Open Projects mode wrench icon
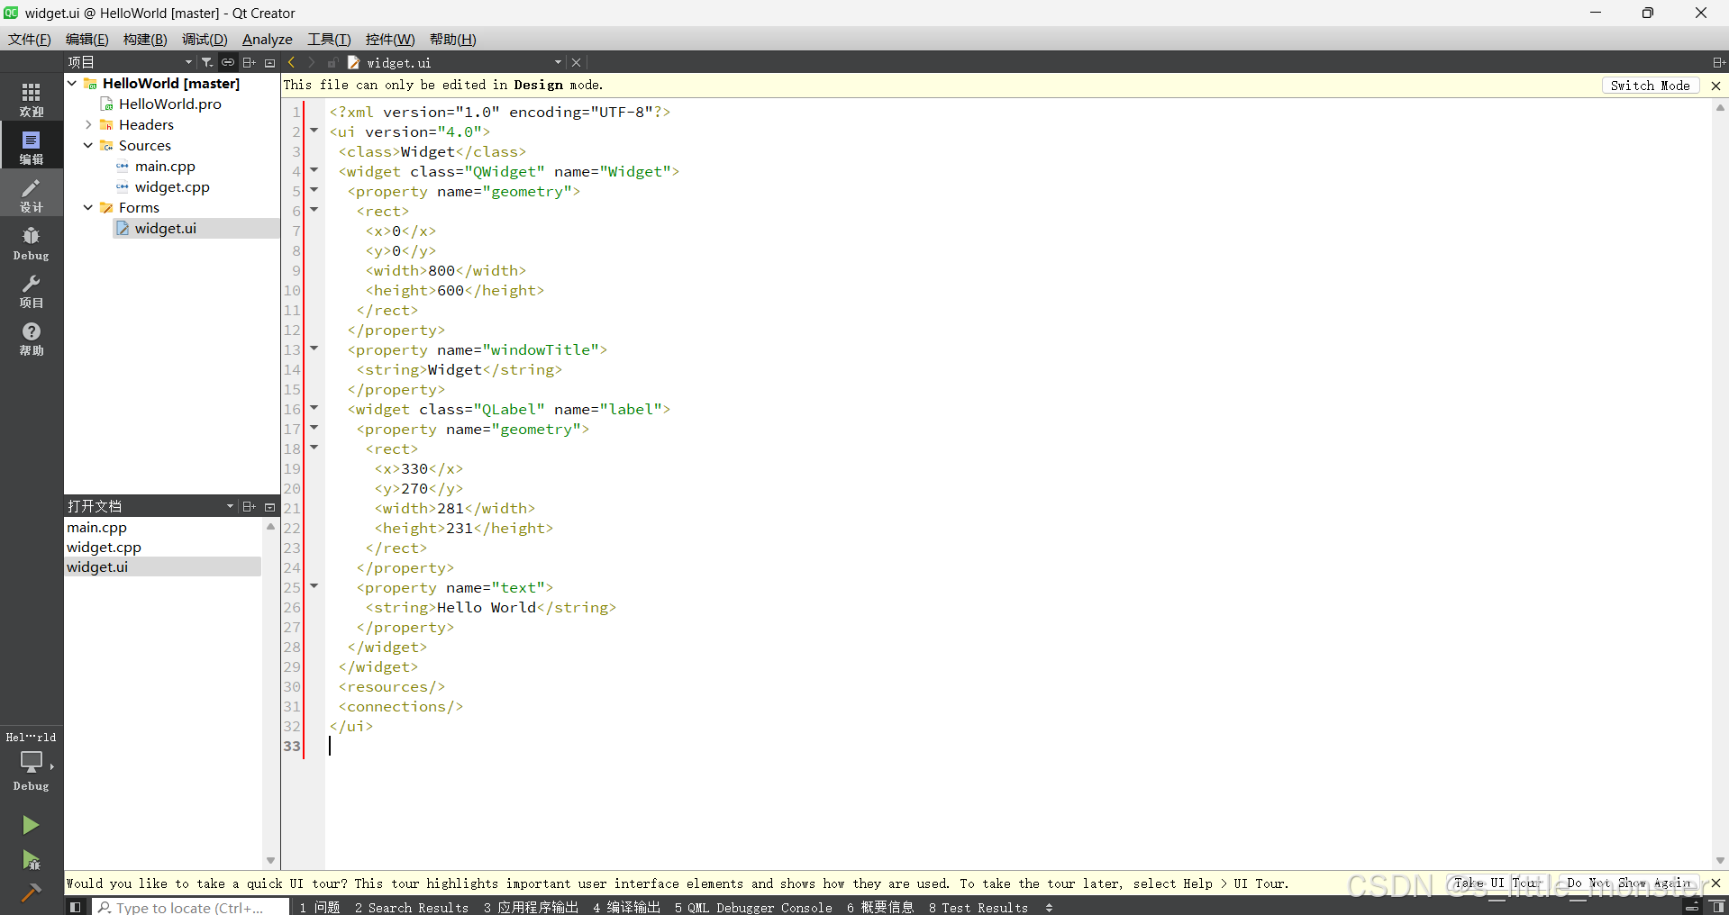 tap(32, 291)
